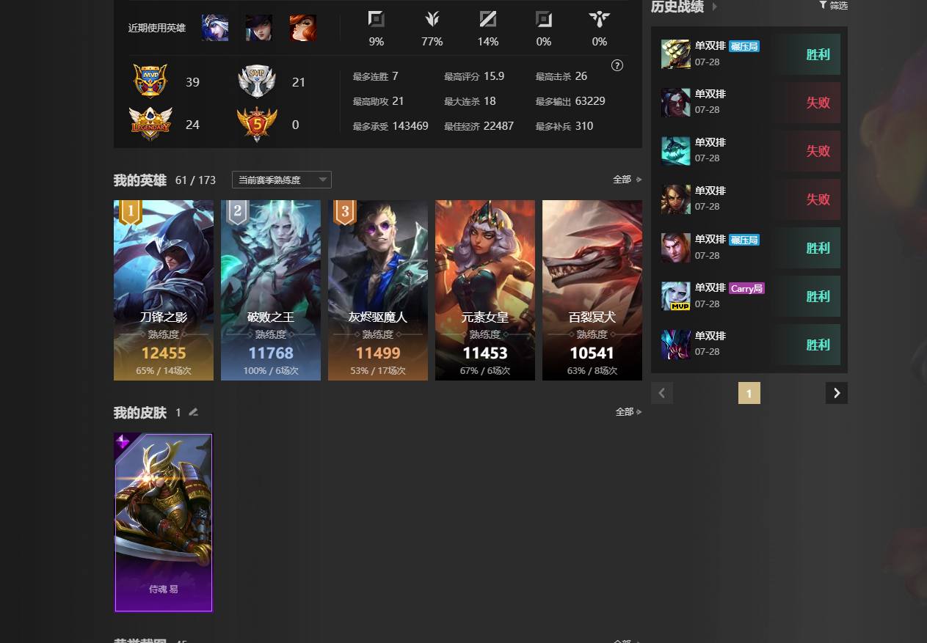927x643 pixels.
Task: Open the 破败之王 hero card
Action: pyautogui.click(x=271, y=290)
